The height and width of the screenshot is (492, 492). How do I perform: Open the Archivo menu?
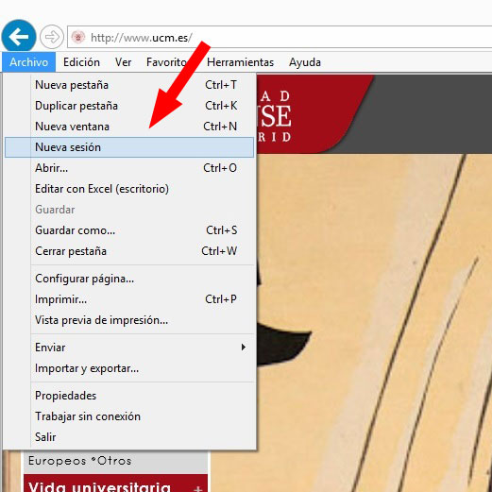pos(29,62)
